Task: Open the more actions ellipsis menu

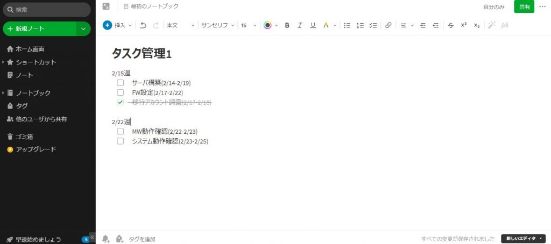Action: (x=542, y=6)
